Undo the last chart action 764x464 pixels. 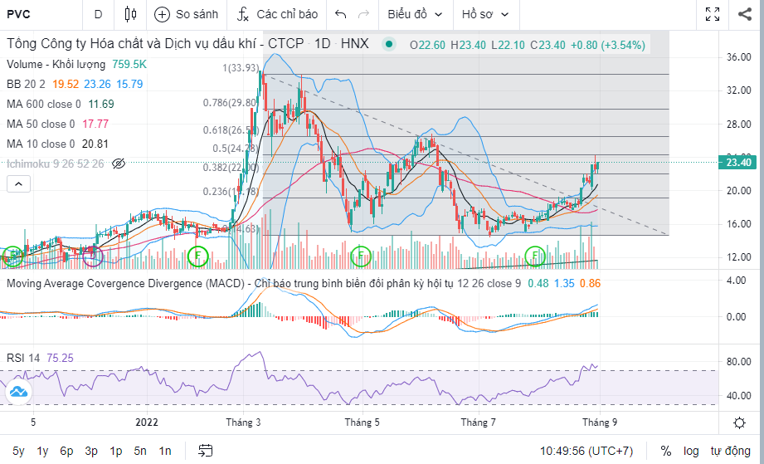point(340,14)
